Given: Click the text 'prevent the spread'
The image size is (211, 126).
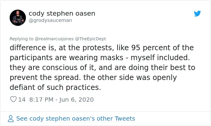Looking at the screenshot, I should tap(45, 77).
